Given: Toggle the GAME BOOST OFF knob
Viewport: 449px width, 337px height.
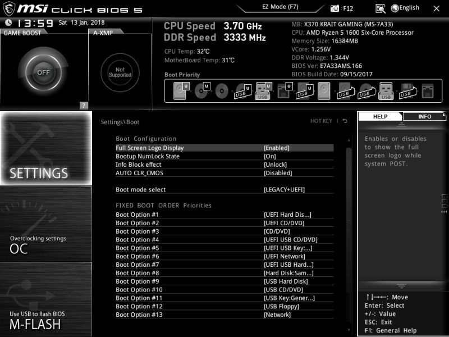Looking at the screenshot, I should tap(43, 72).
